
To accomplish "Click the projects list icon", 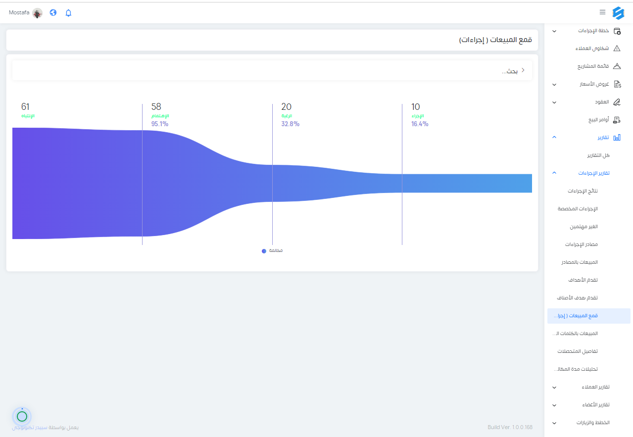I will (617, 66).
